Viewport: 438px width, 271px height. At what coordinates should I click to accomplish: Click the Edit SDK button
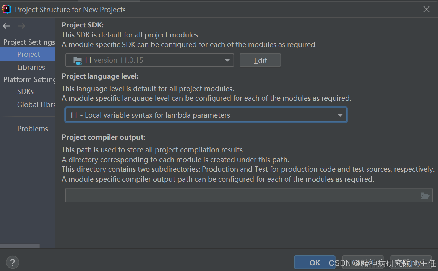260,60
